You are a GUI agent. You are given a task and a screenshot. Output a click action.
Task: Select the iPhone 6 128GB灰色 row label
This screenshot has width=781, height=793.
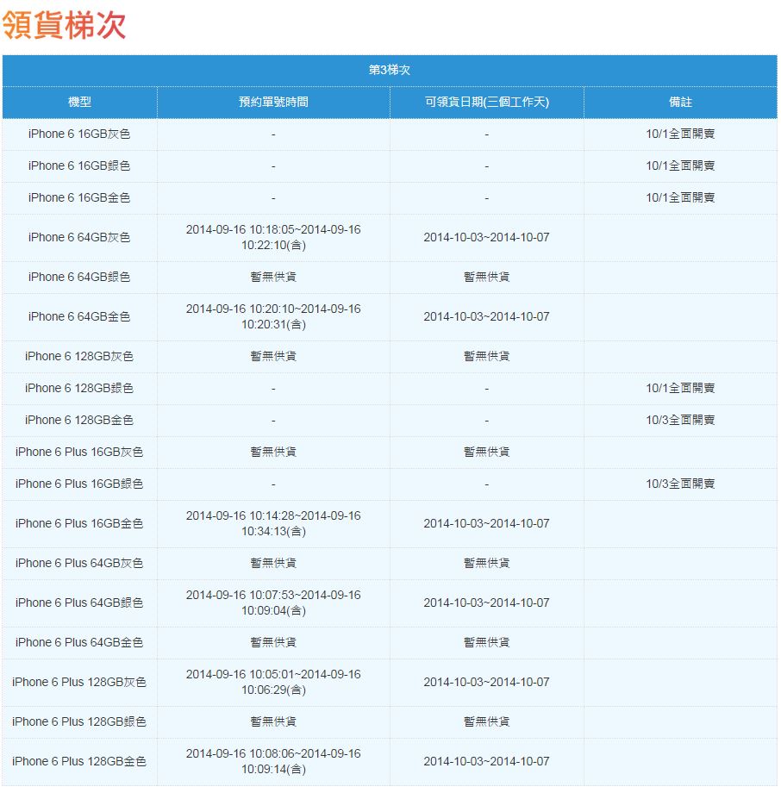(x=79, y=357)
